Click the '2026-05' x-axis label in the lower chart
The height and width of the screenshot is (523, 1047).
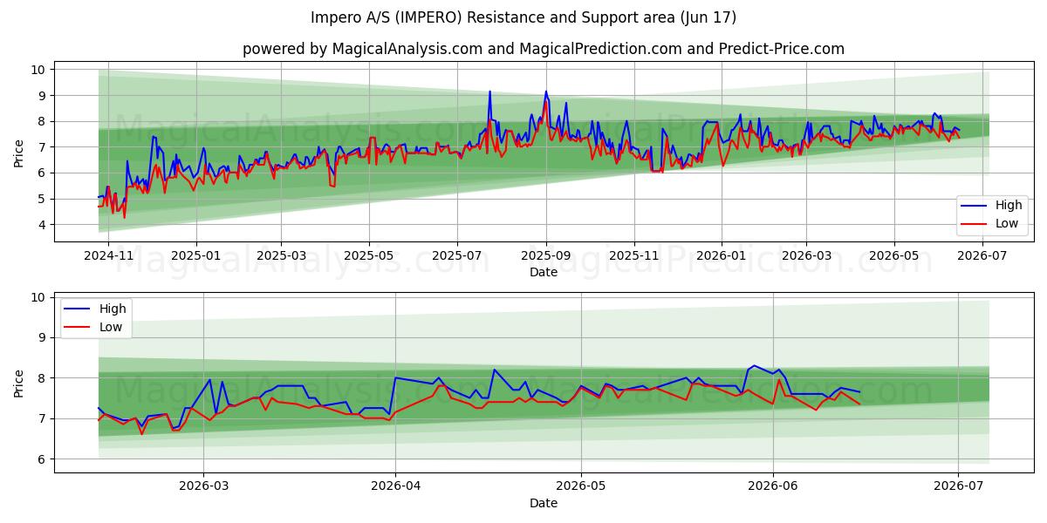pos(581,487)
